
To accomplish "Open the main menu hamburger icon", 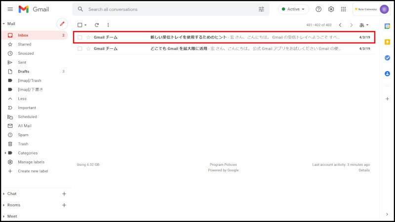I will tap(10, 9).
